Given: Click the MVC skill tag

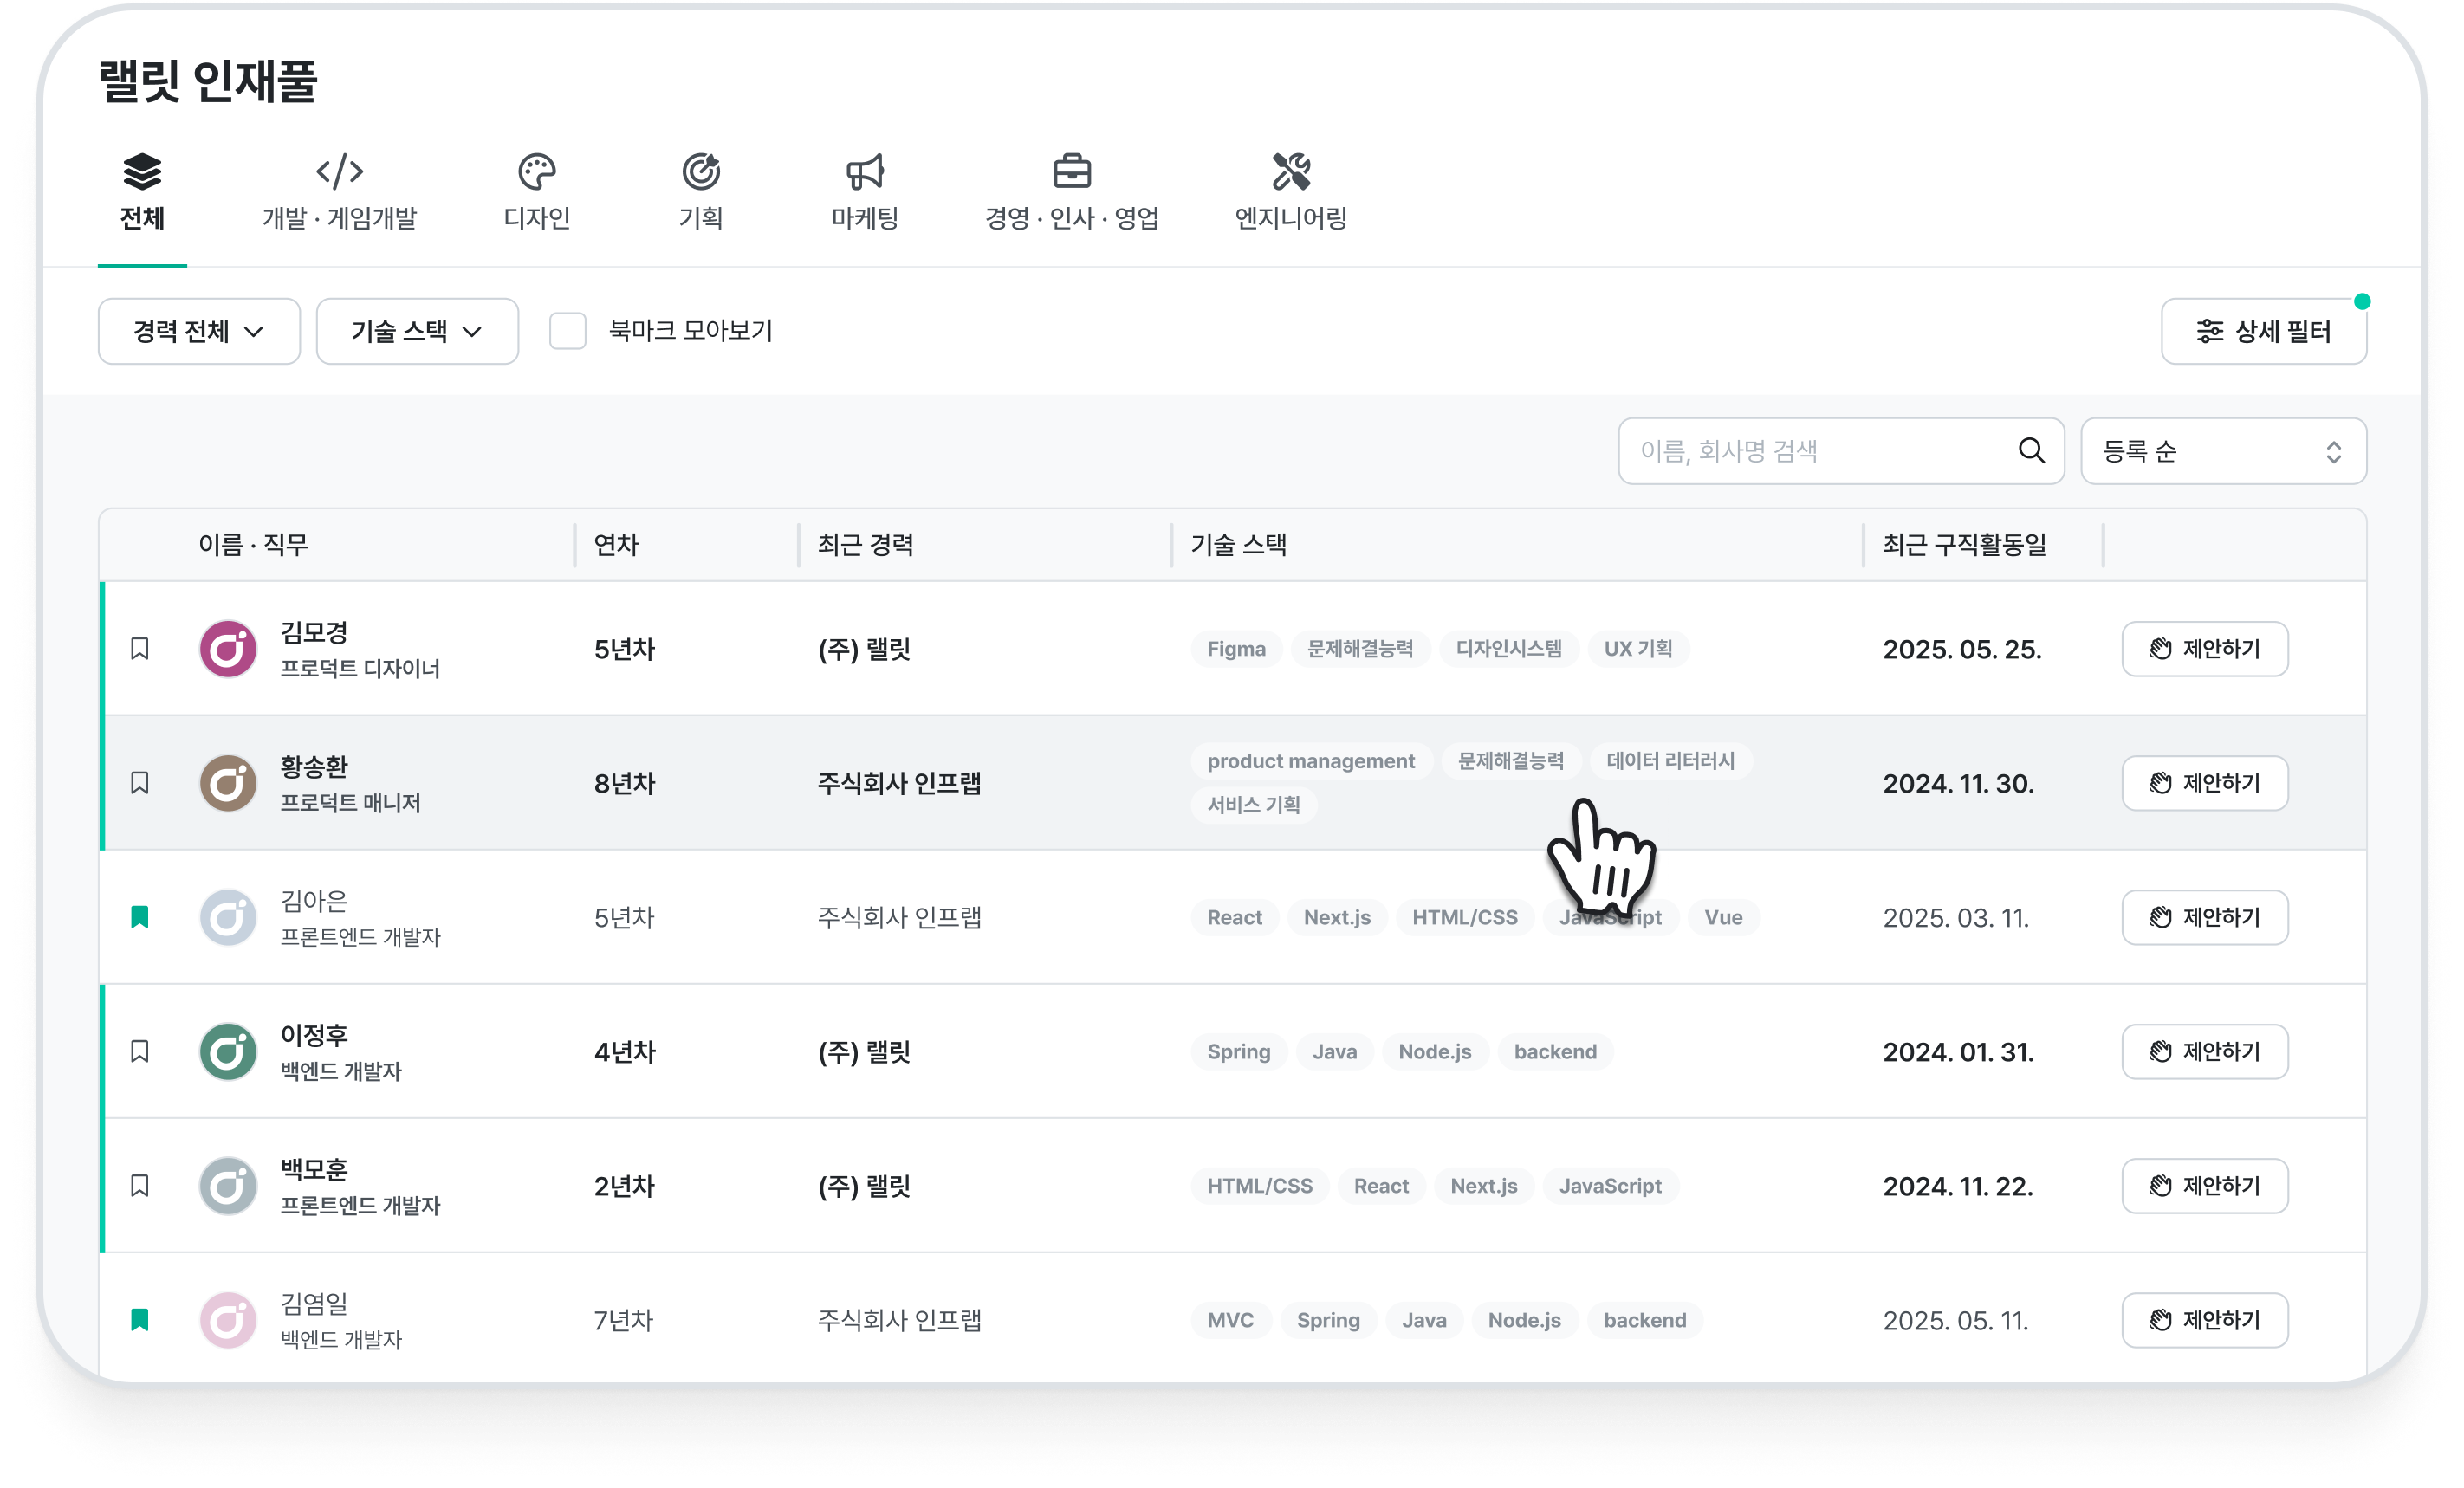Looking at the screenshot, I should point(1230,1320).
